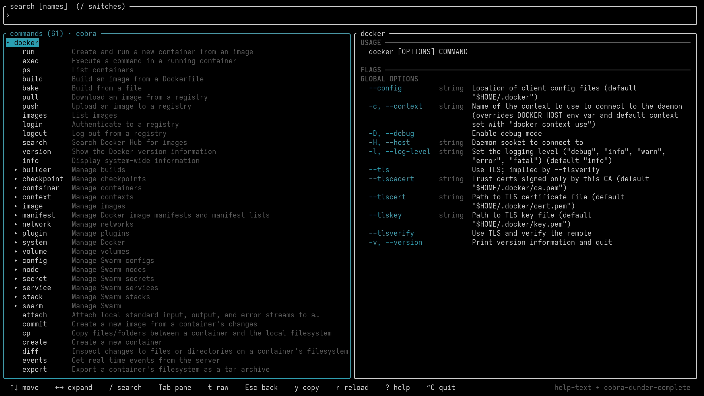Select the logout command row
704x396 pixels.
point(177,134)
